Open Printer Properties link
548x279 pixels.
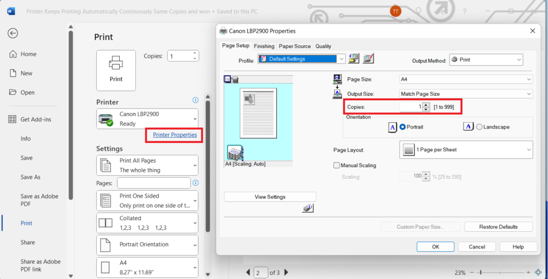pyautogui.click(x=175, y=134)
